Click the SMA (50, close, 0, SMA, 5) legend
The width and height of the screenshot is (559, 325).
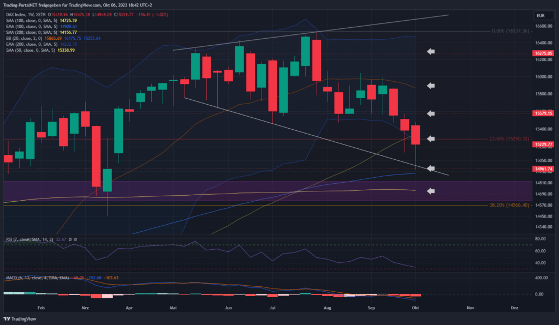point(33,50)
